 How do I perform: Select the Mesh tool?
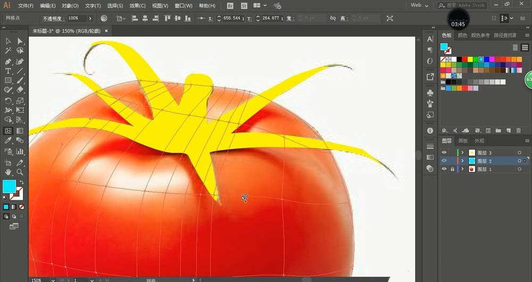(x=8, y=131)
